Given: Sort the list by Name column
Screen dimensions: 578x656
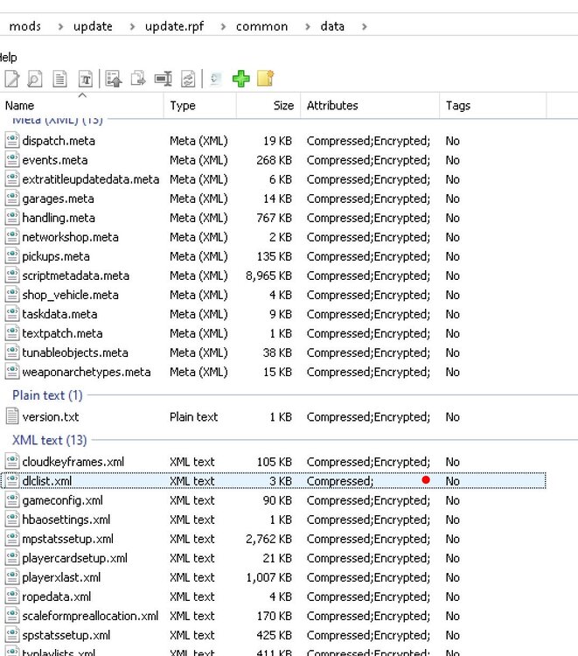Looking at the screenshot, I should pos(82,106).
